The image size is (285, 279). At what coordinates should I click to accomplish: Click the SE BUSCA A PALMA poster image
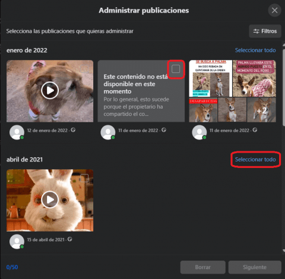(211, 78)
